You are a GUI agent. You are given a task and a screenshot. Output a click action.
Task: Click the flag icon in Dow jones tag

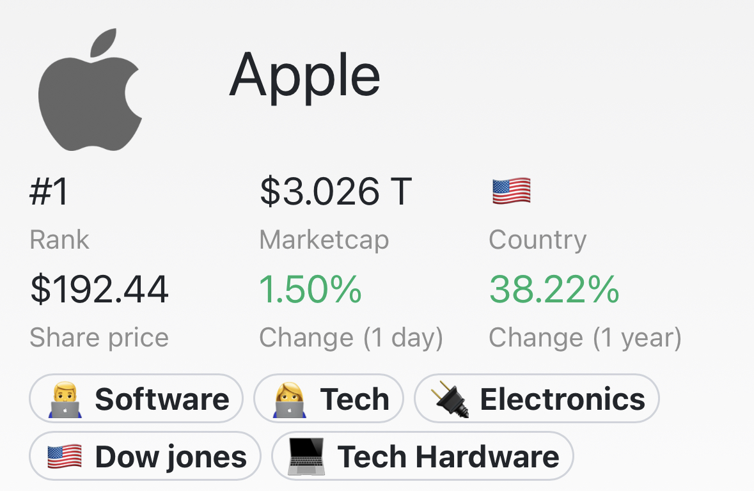[x=65, y=457]
